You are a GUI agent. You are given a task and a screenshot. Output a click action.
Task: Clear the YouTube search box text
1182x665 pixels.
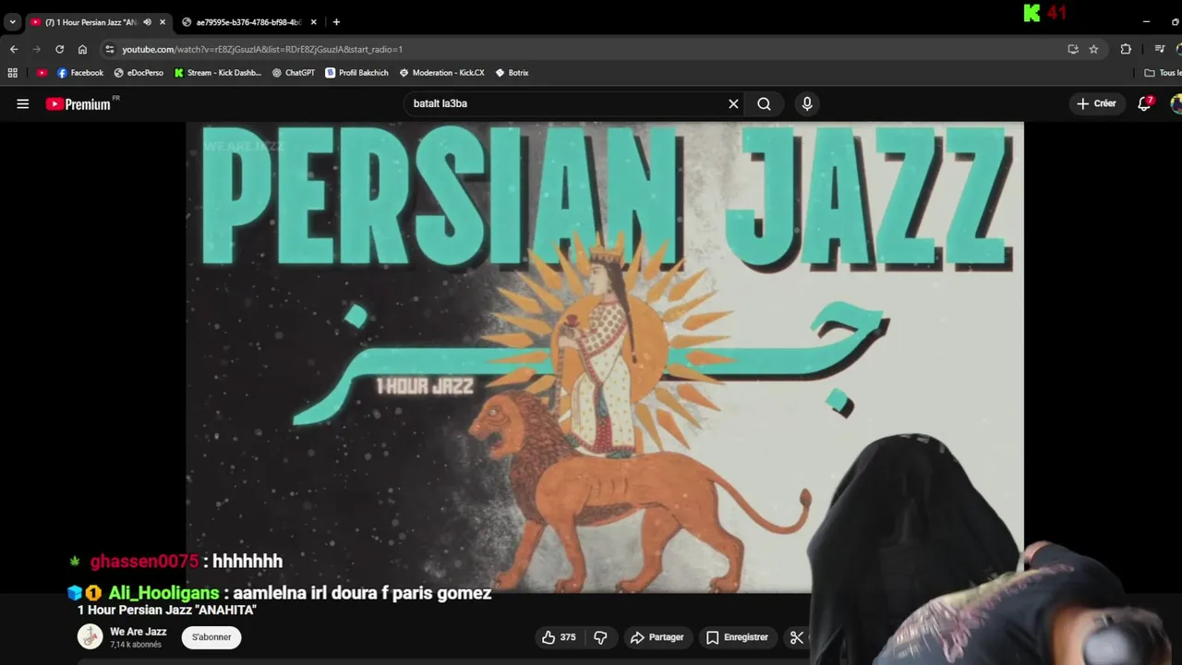tap(733, 103)
